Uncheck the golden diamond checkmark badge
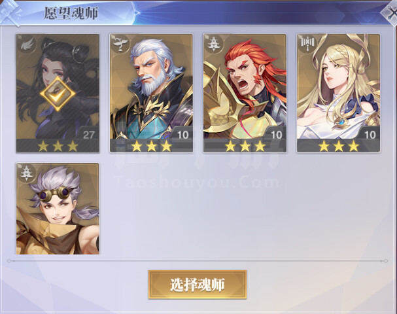 (x=58, y=94)
